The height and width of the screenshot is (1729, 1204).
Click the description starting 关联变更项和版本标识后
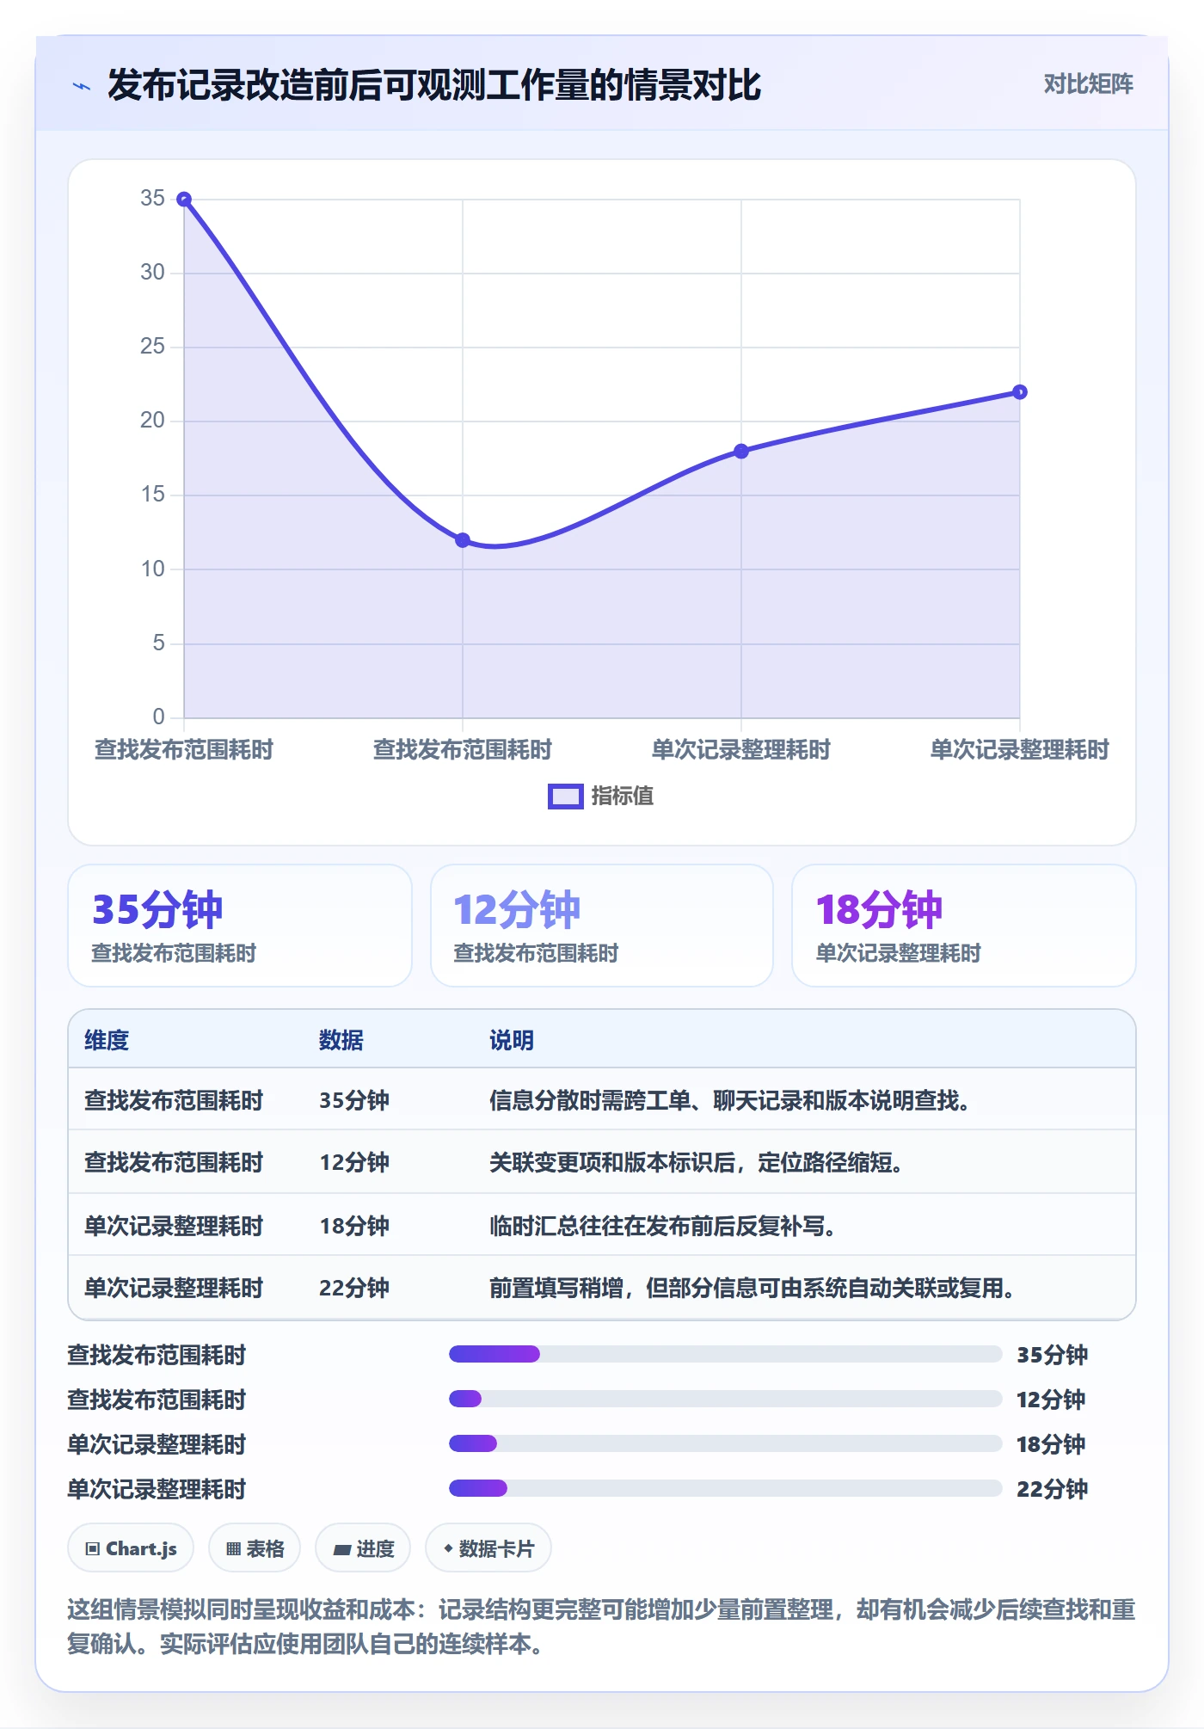(697, 1162)
